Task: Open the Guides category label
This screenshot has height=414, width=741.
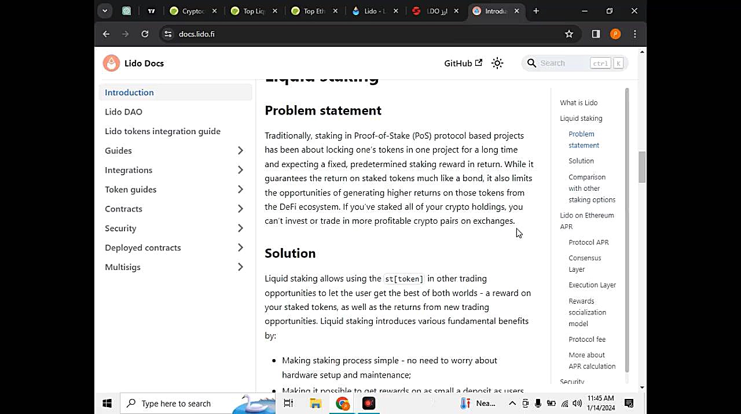Action: click(x=118, y=150)
